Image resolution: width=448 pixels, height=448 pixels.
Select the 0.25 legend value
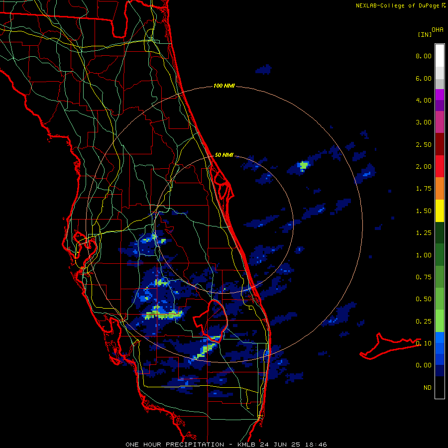click(x=424, y=322)
